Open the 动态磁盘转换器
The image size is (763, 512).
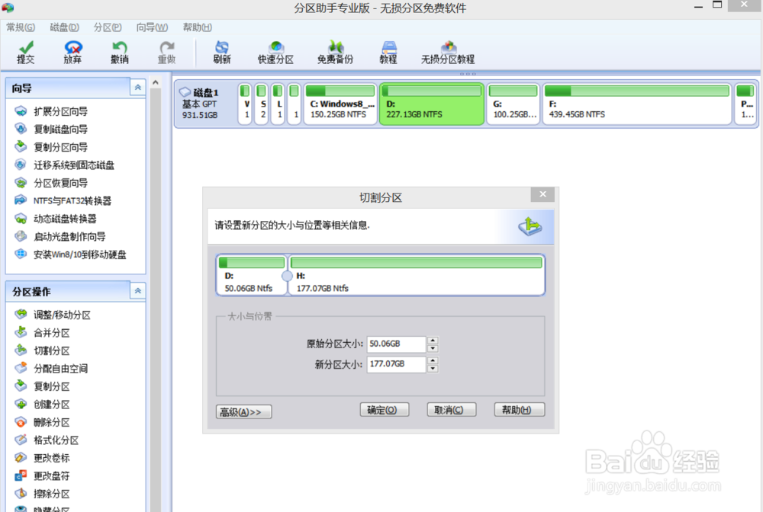[x=56, y=219]
